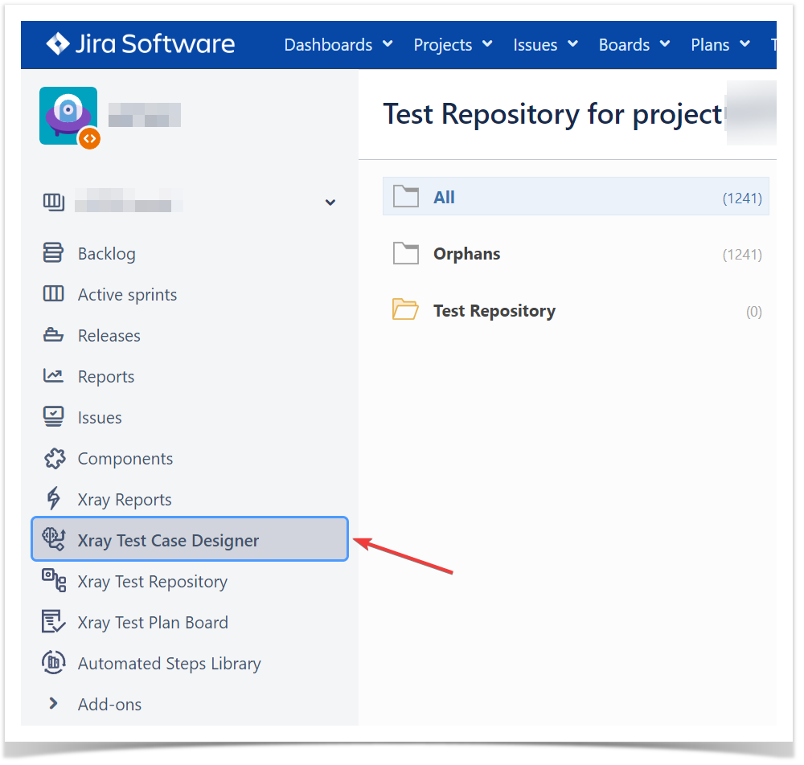This screenshot has height=765, width=804.
Task: Select the All folder row
Action: tap(576, 196)
